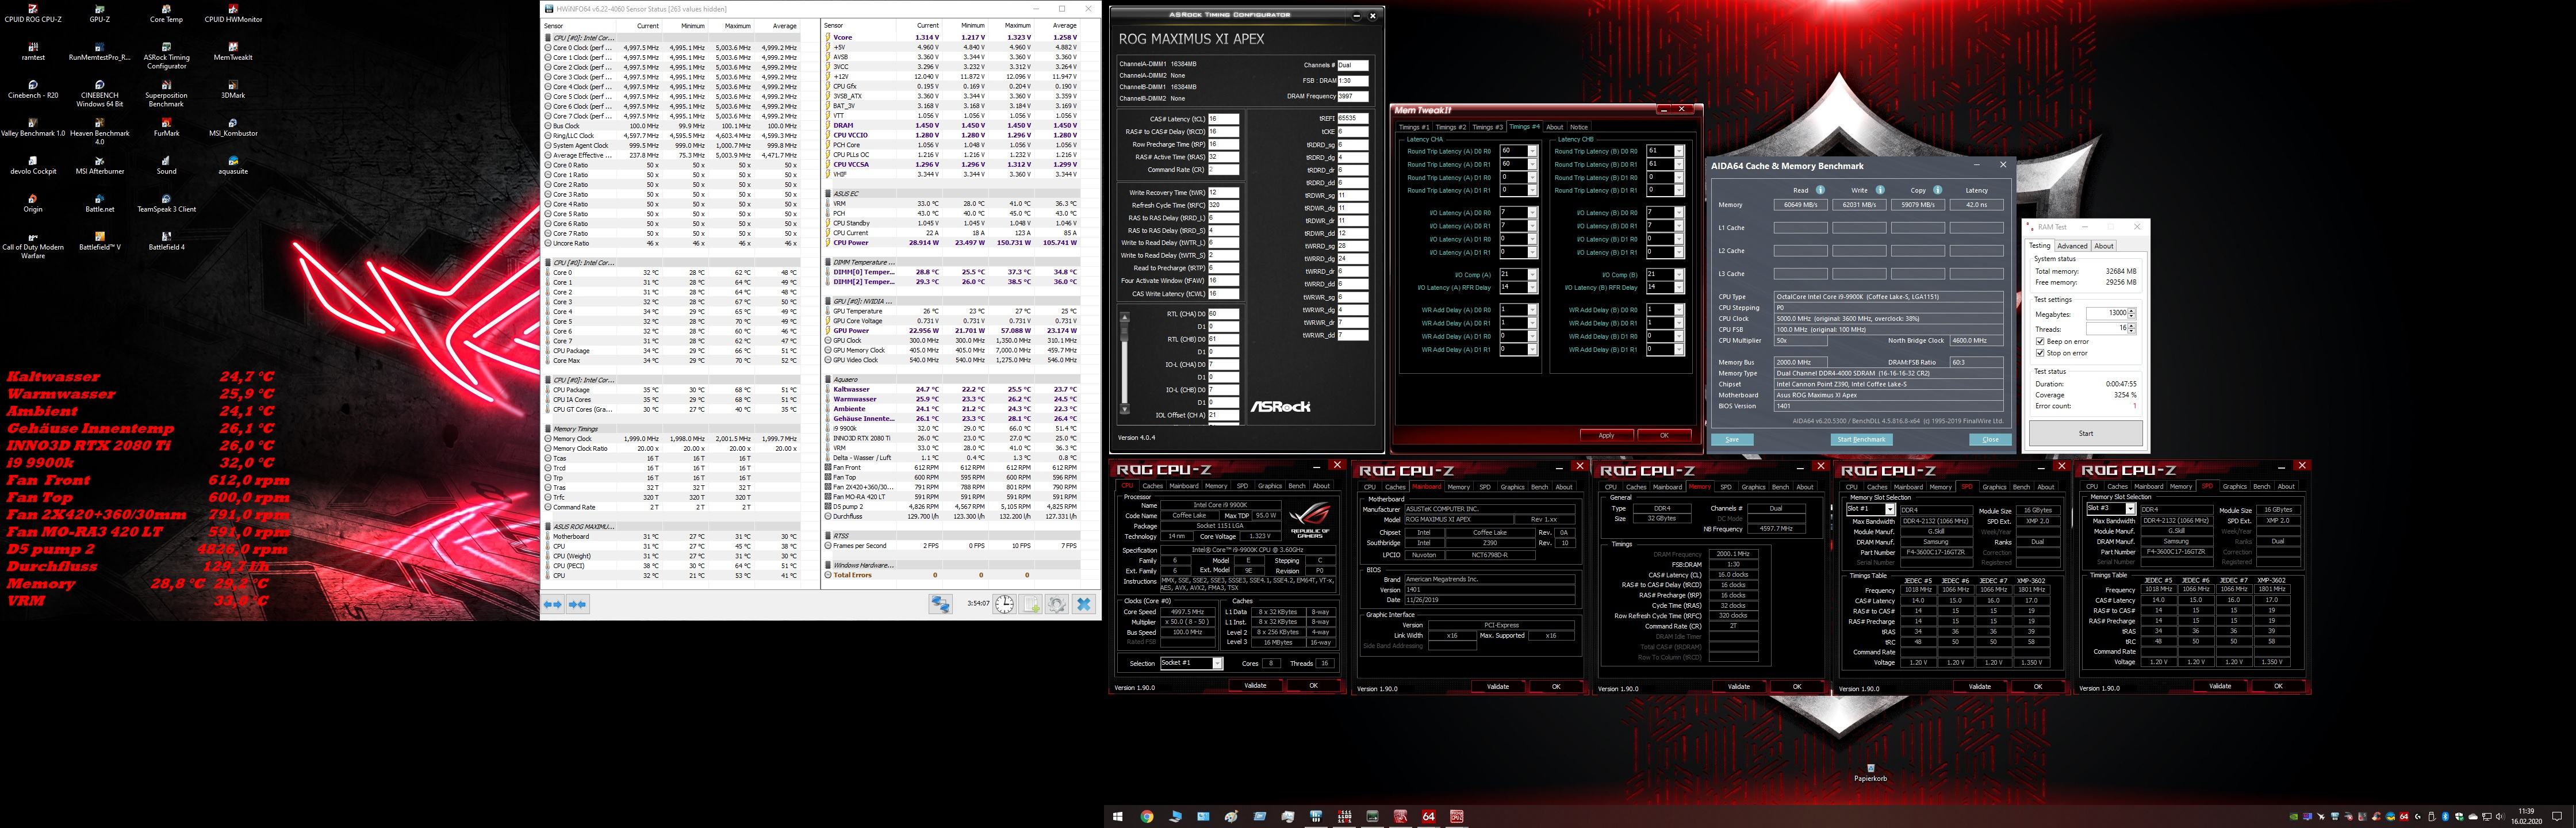Open the Papierkorb recycle bin icon
Image resolution: width=2576 pixels, height=828 pixels.
tap(1870, 772)
